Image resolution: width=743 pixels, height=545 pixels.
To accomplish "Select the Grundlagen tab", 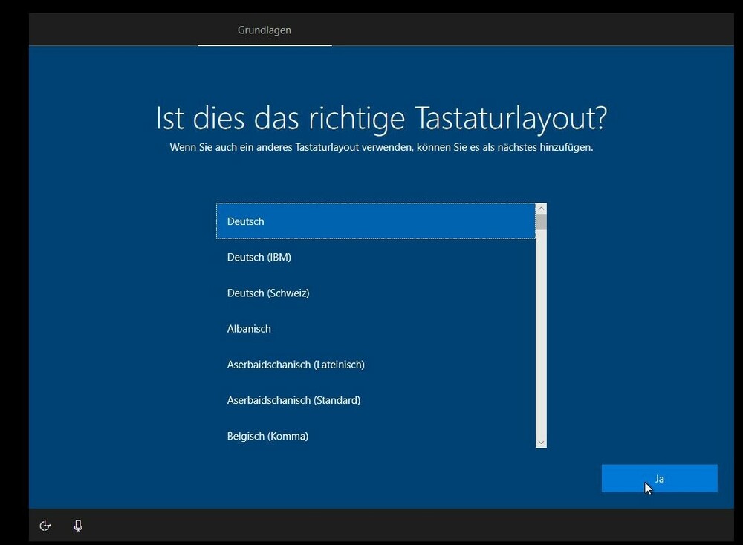I will (x=264, y=30).
